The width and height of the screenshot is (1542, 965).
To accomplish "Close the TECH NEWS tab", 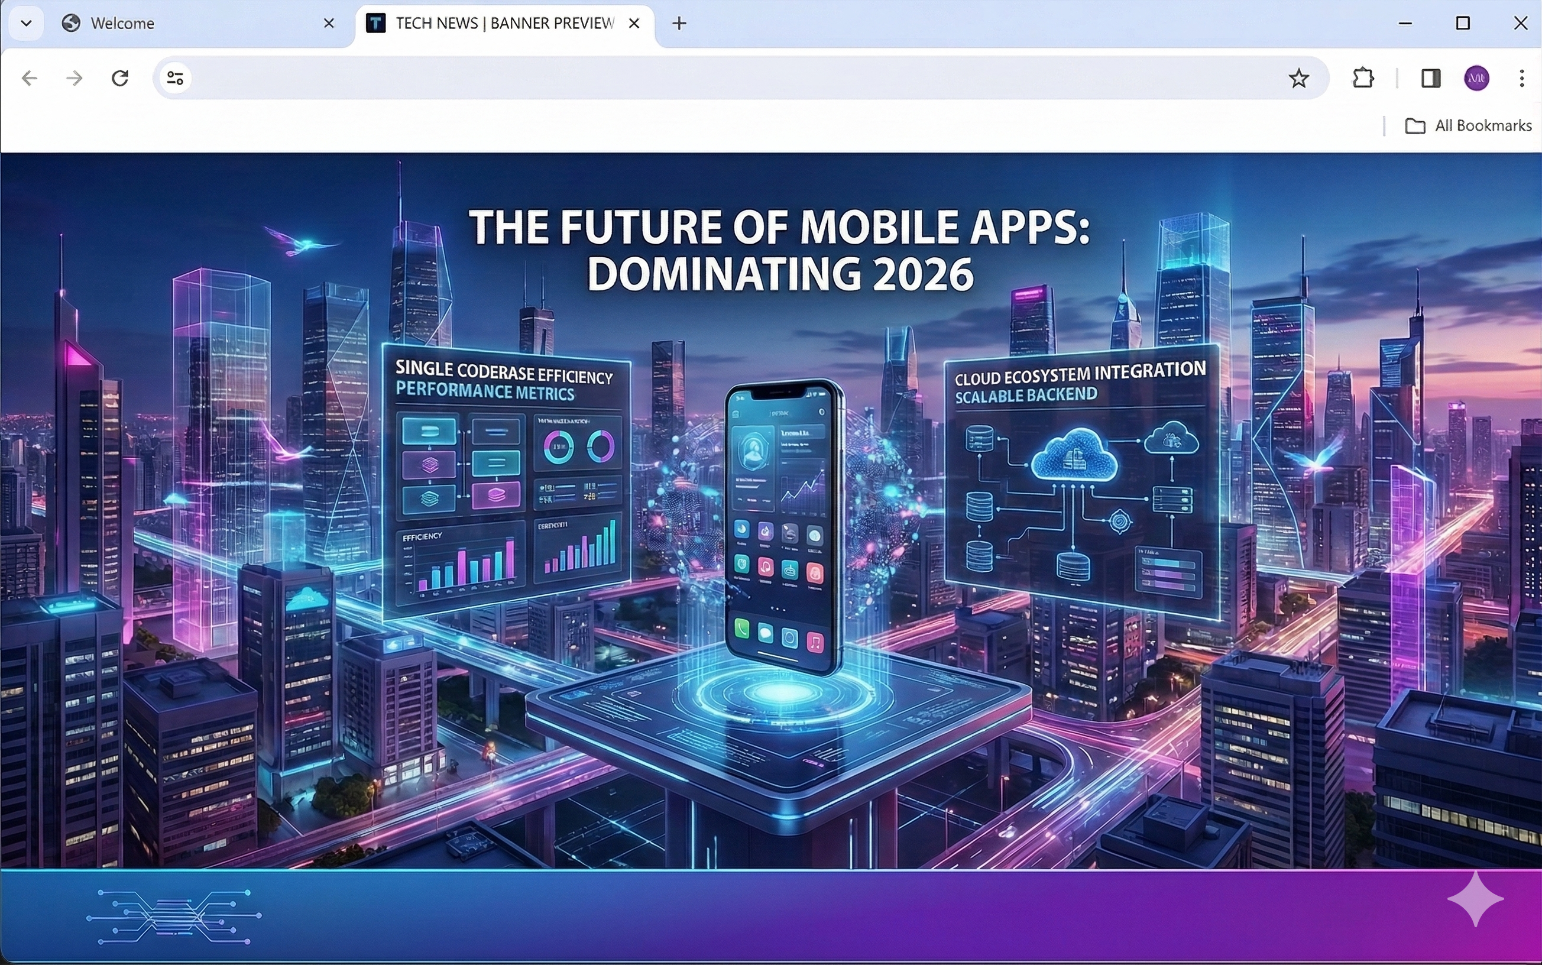I will [634, 24].
